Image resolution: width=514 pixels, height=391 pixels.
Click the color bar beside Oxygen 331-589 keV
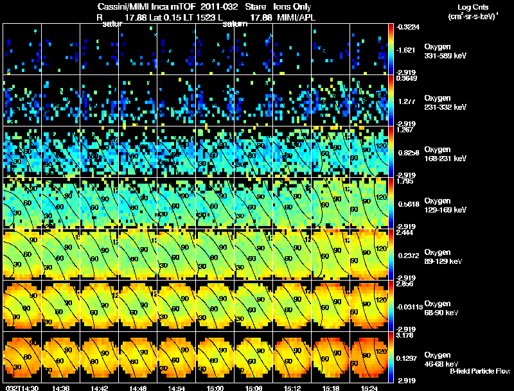pos(391,49)
